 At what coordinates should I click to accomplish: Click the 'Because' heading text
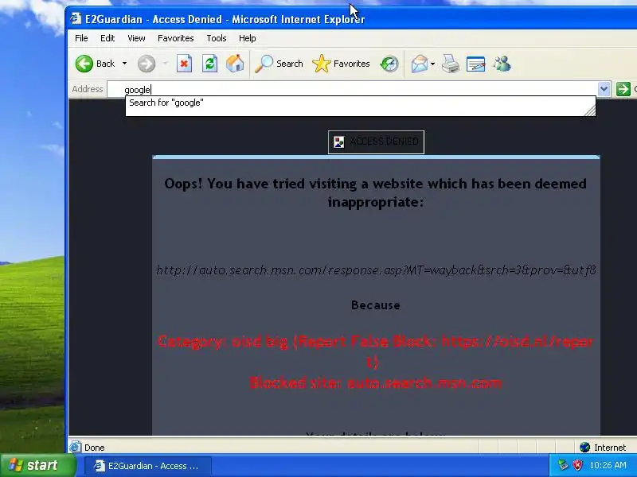pyautogui.click(x=376, y=305)
